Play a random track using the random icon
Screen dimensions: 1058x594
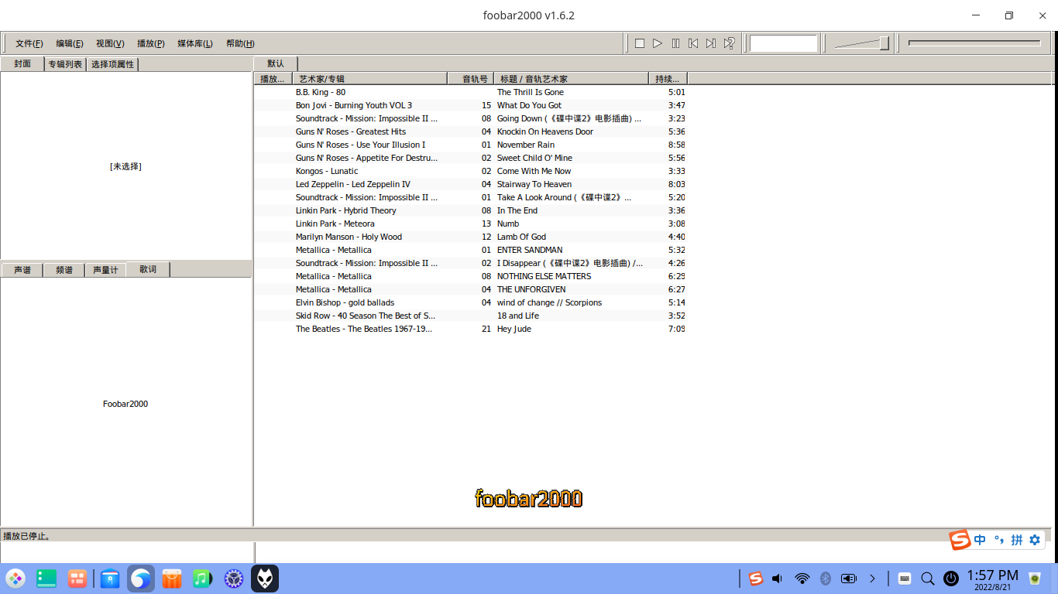[728, 43]
